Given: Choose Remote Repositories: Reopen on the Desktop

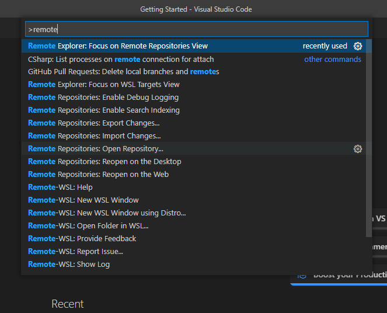Looking at the screenshot, I should [104, 162].
